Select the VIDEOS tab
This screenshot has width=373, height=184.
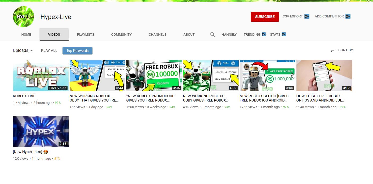[x=54, y=34]
